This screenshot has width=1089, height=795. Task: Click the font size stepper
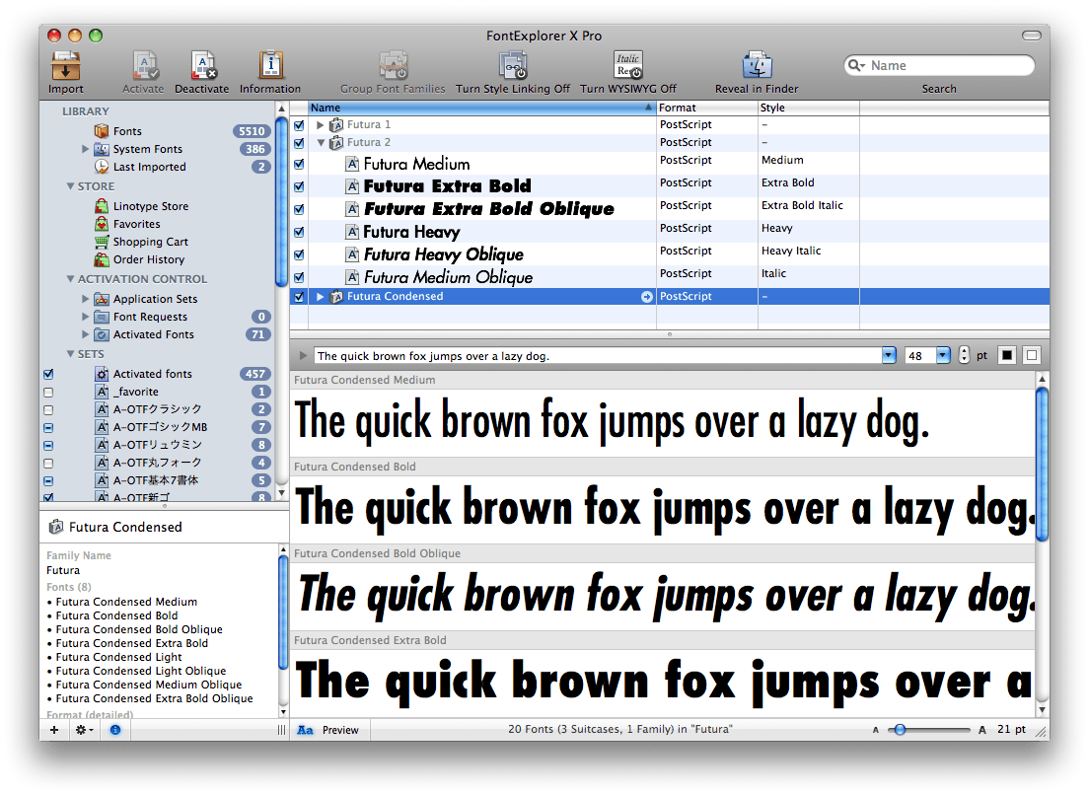964,355
